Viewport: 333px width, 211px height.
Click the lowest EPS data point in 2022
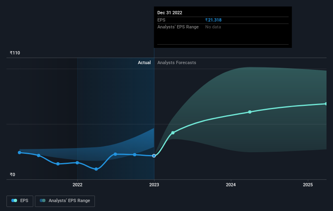tap(96, 169)
